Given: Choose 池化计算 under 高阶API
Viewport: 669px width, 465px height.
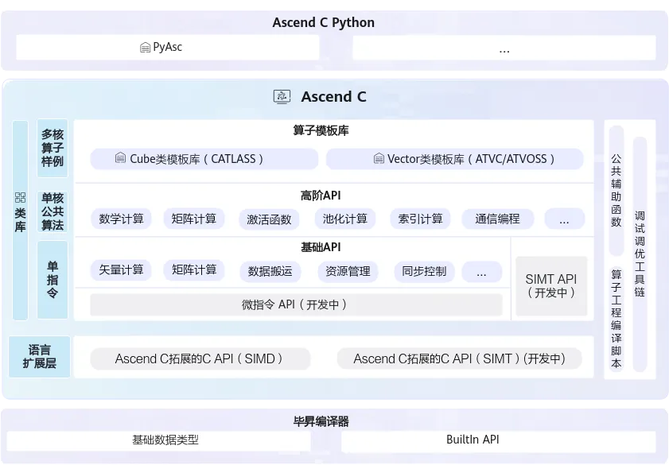Looking at the screenshot, I should (344, 219).
